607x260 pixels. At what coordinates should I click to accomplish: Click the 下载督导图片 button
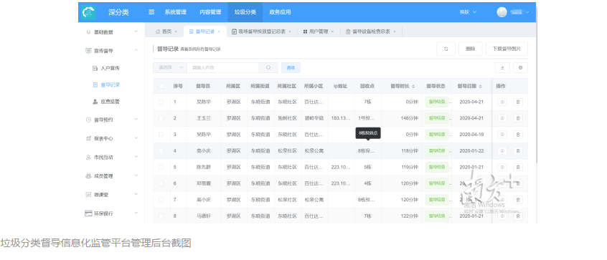[x=507, y=49]
